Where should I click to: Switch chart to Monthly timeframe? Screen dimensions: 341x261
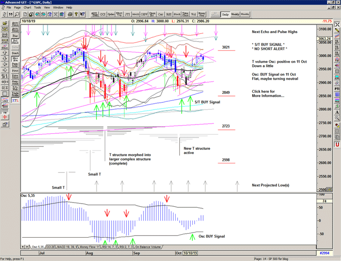[245, 14]
